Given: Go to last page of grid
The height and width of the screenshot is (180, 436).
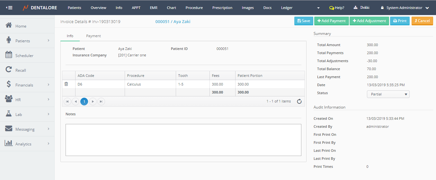Looking at the screenshot, I should 101,102.
